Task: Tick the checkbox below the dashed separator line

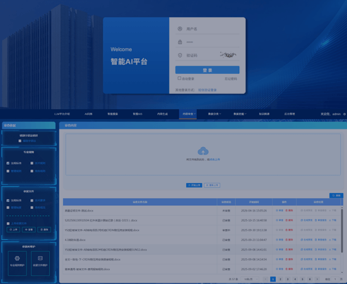Action: 8,223
